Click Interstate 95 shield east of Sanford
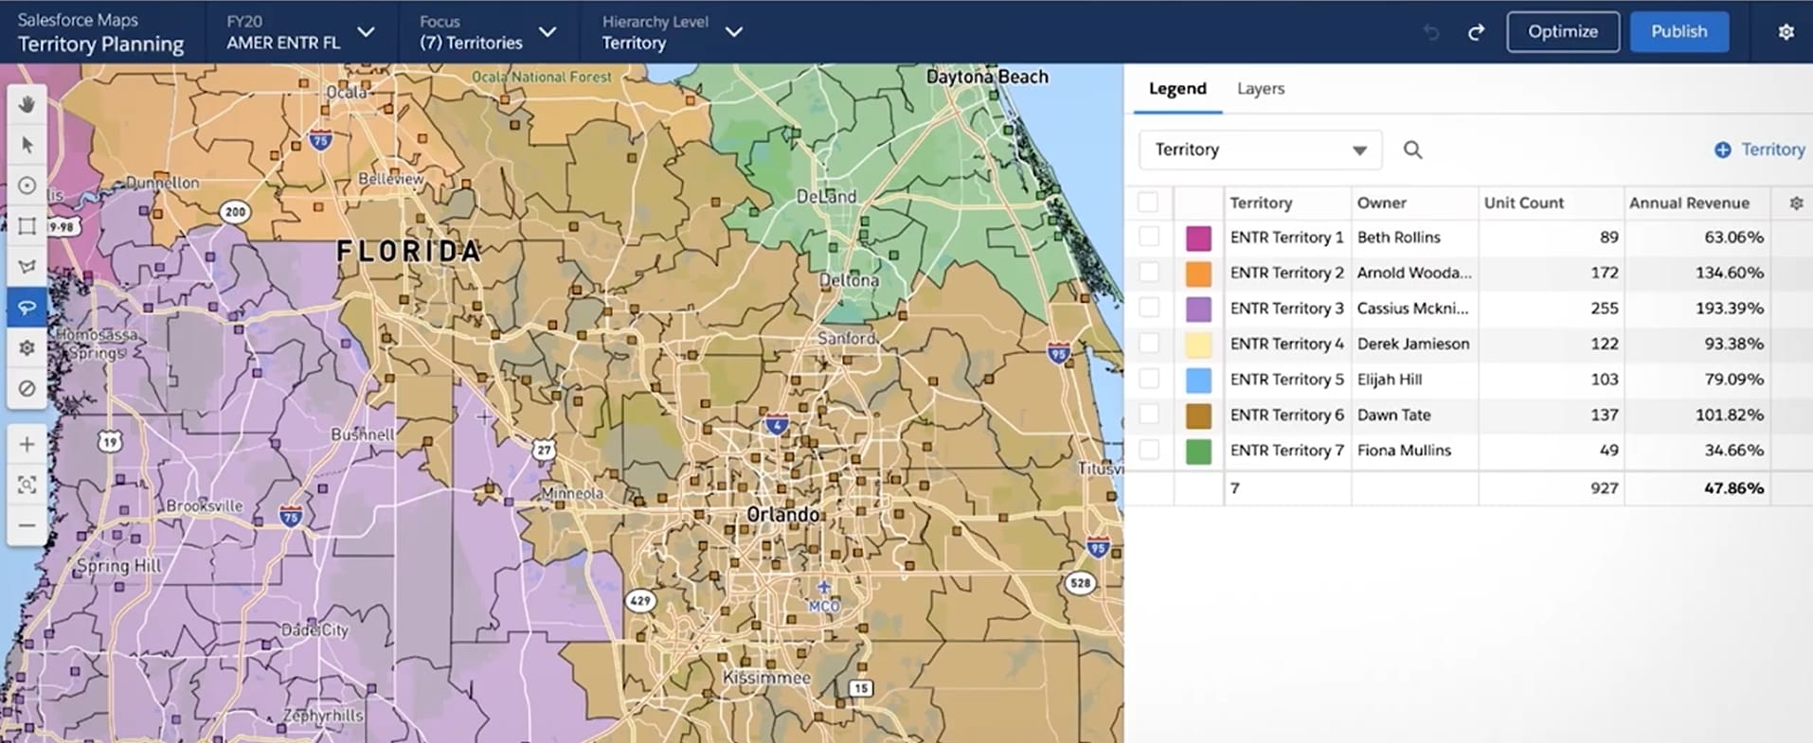The image size is (1813, 743). [x=1058, y=353]
